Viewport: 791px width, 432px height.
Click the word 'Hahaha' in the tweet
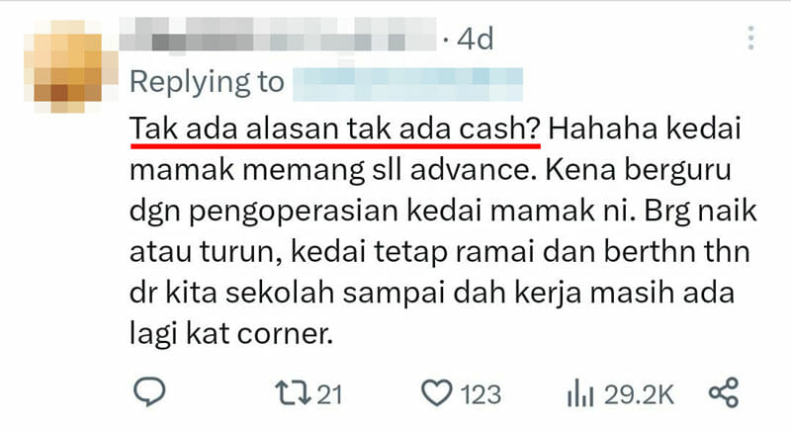(x=602, y=129)
